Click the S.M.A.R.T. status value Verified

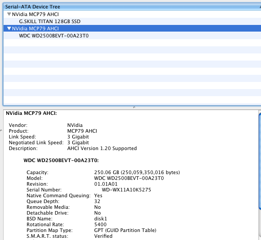click(103, 236)
